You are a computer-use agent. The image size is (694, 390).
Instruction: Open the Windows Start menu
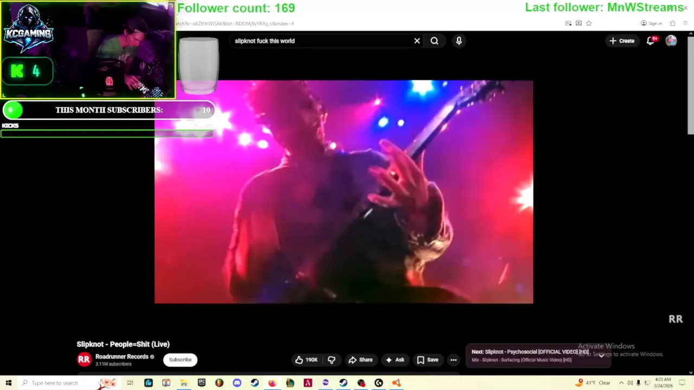9,383
